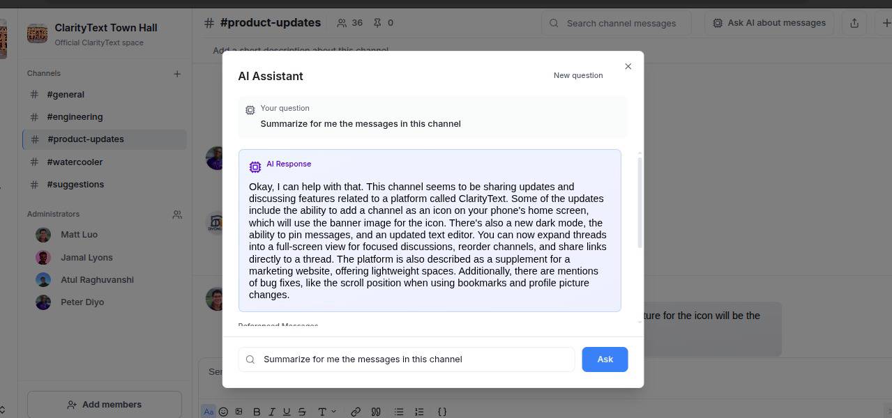The width and height of the screenshot is (892, 418).
Task: Click Jamal Lyons' avatar in sidebar
Action: tap(43, 257)
